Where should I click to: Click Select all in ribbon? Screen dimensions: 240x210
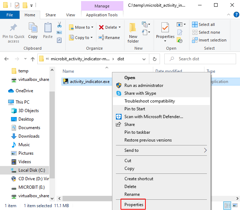206,24
